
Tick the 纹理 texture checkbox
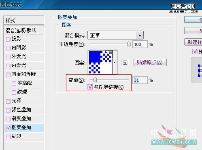click(14, 92)
